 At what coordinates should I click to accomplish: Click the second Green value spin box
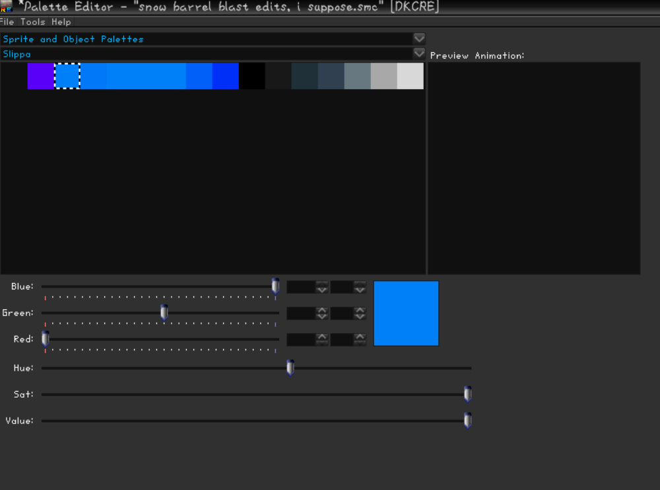(342, 313)
